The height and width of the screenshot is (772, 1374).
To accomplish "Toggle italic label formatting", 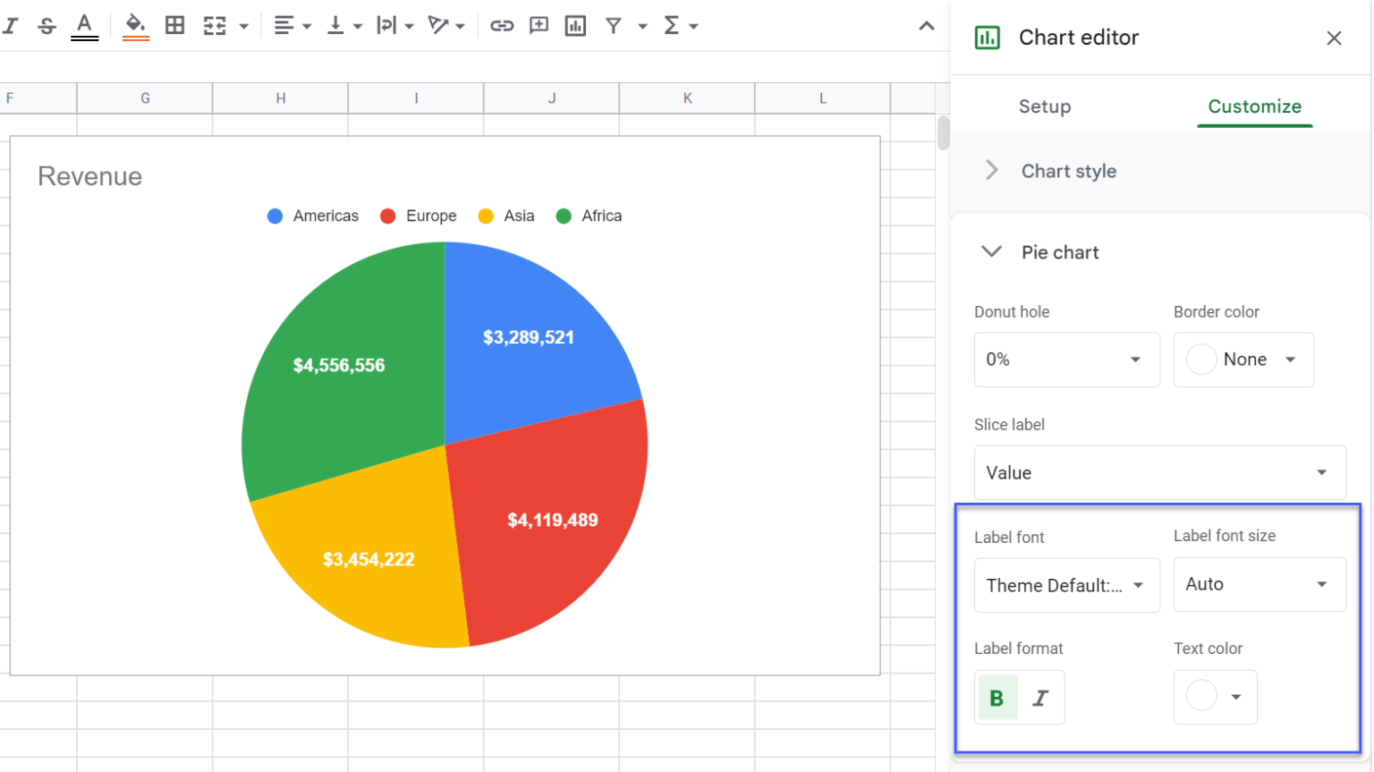I will [1040, 698].
